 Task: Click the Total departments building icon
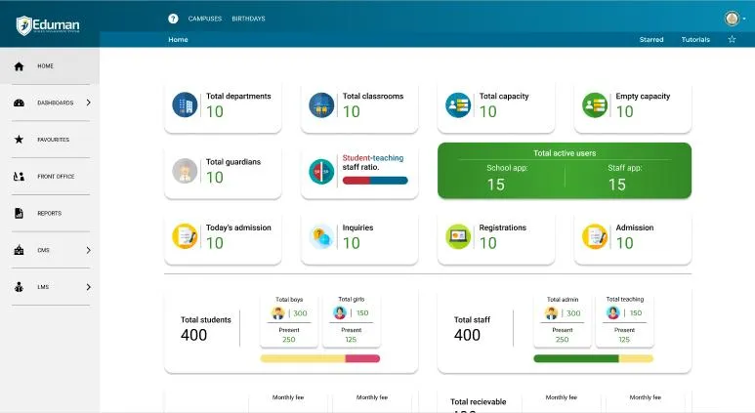pos(185,104)
